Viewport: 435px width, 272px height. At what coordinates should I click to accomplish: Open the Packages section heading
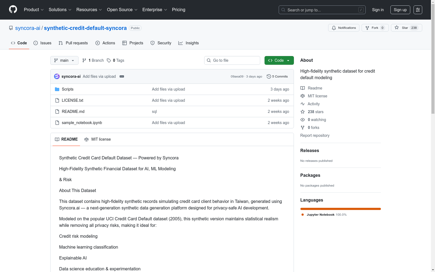point(310,175)
